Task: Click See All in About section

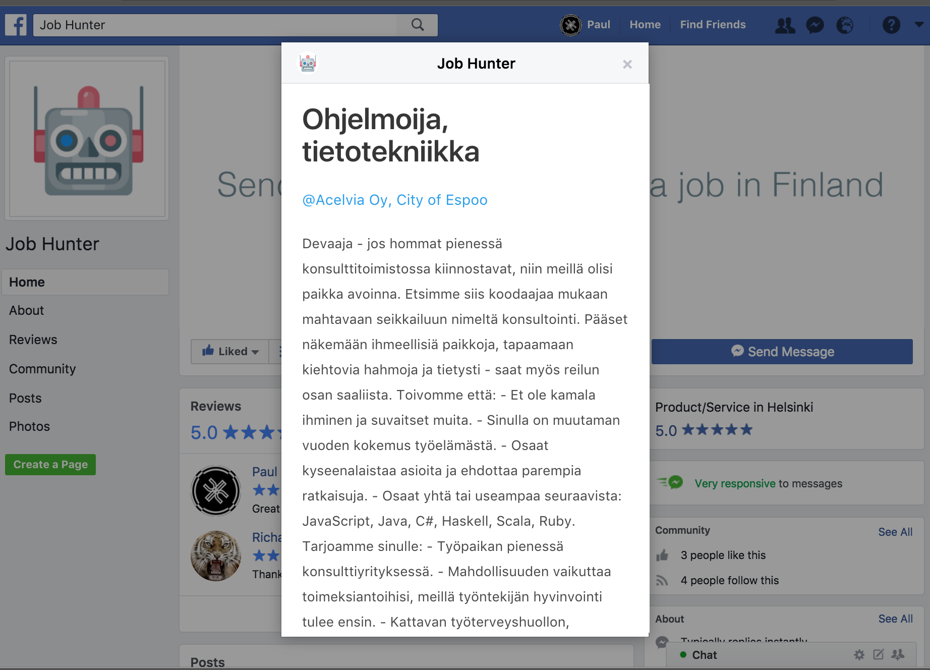Action: (895, 619)
